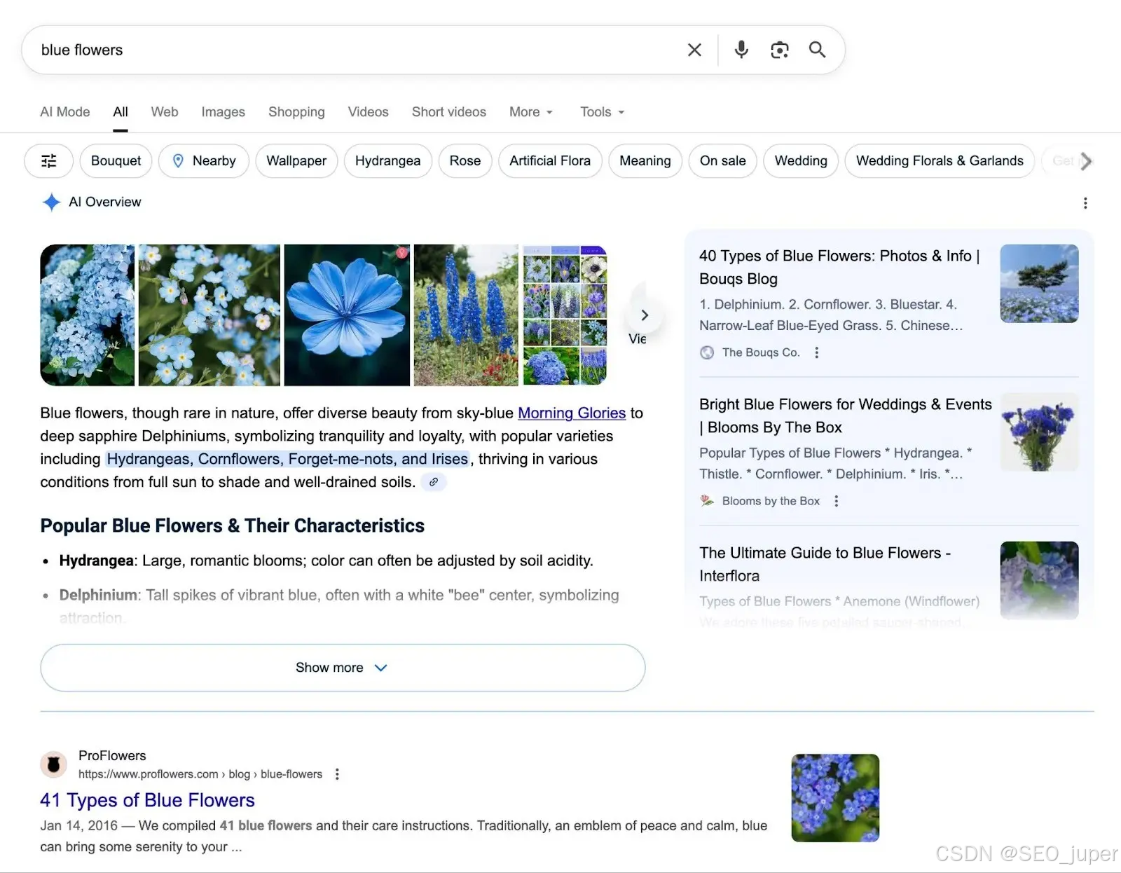
Task: Open the Shopping tab
Action: pos(296,112)
